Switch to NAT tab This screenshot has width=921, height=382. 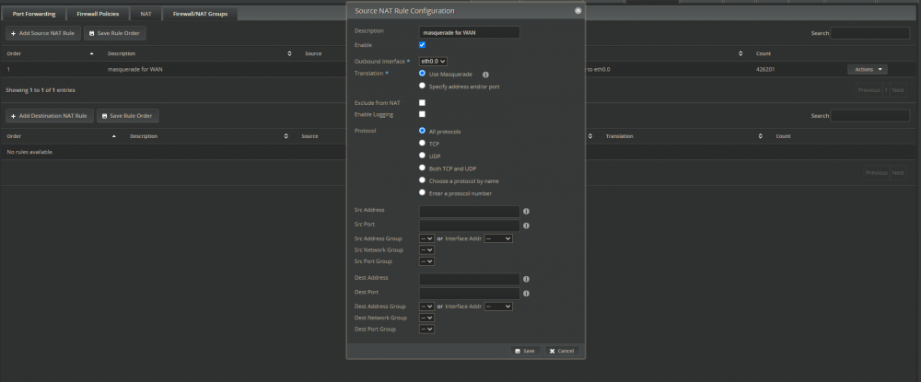point(146,14)
